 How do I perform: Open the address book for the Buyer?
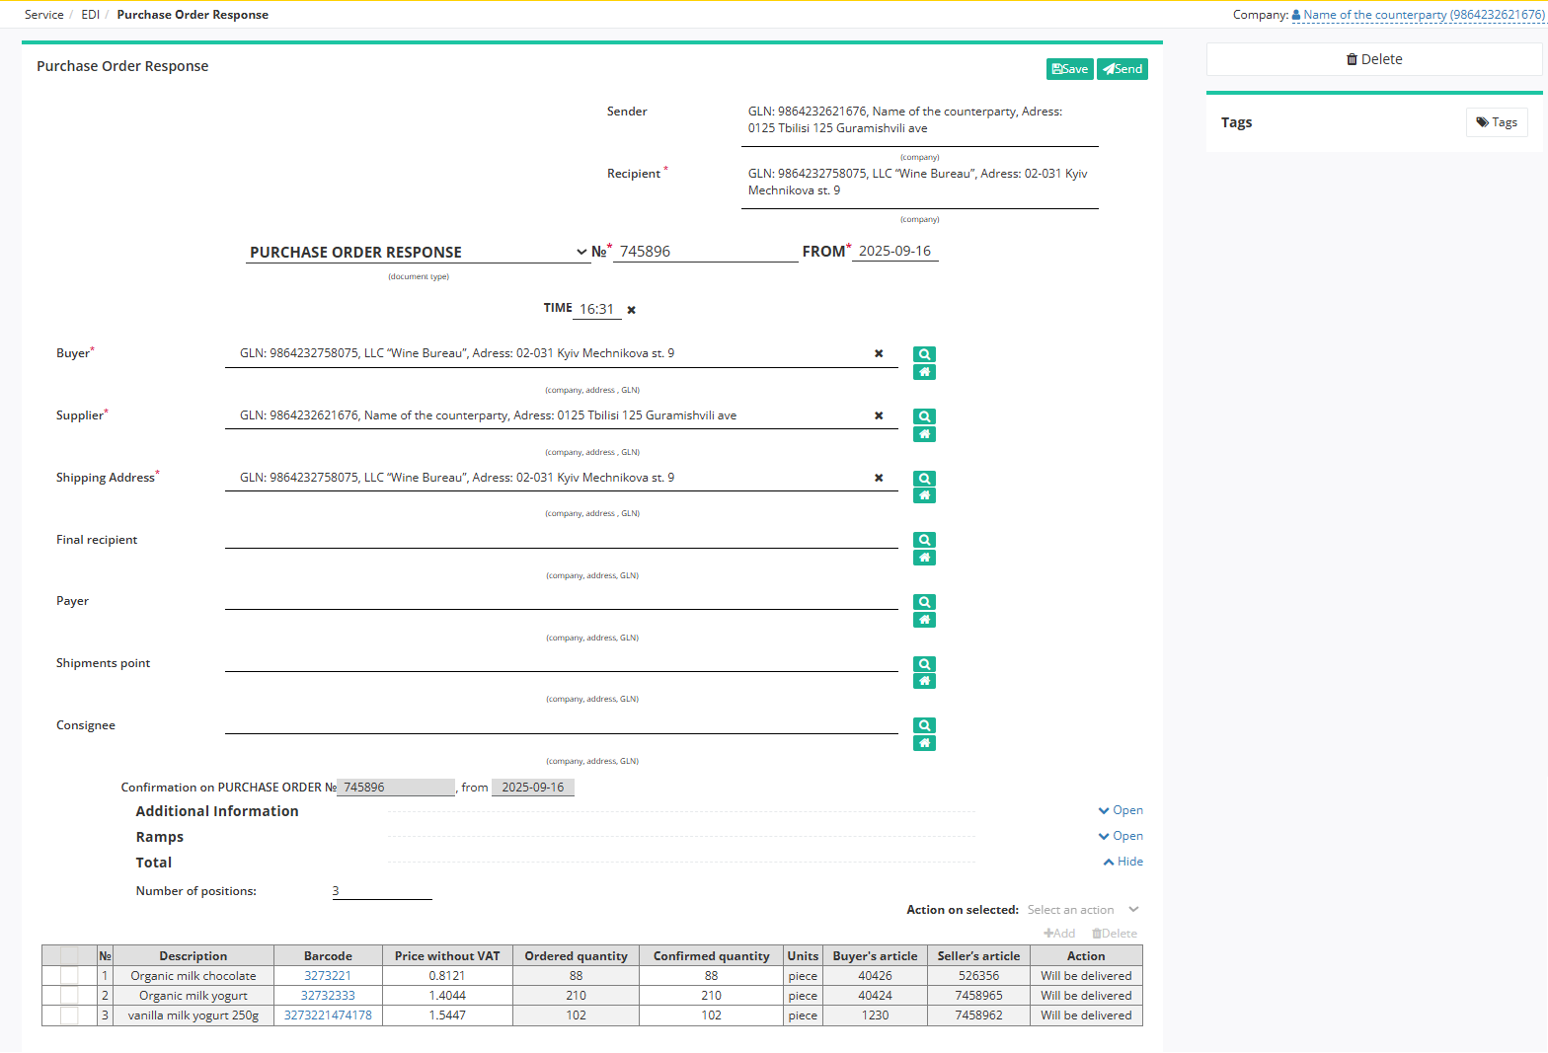[x=924, y=372]
